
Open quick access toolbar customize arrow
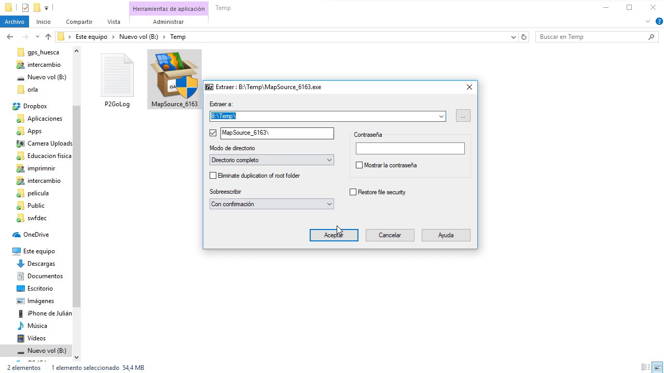pyautogui.click(x=46, y=8)
